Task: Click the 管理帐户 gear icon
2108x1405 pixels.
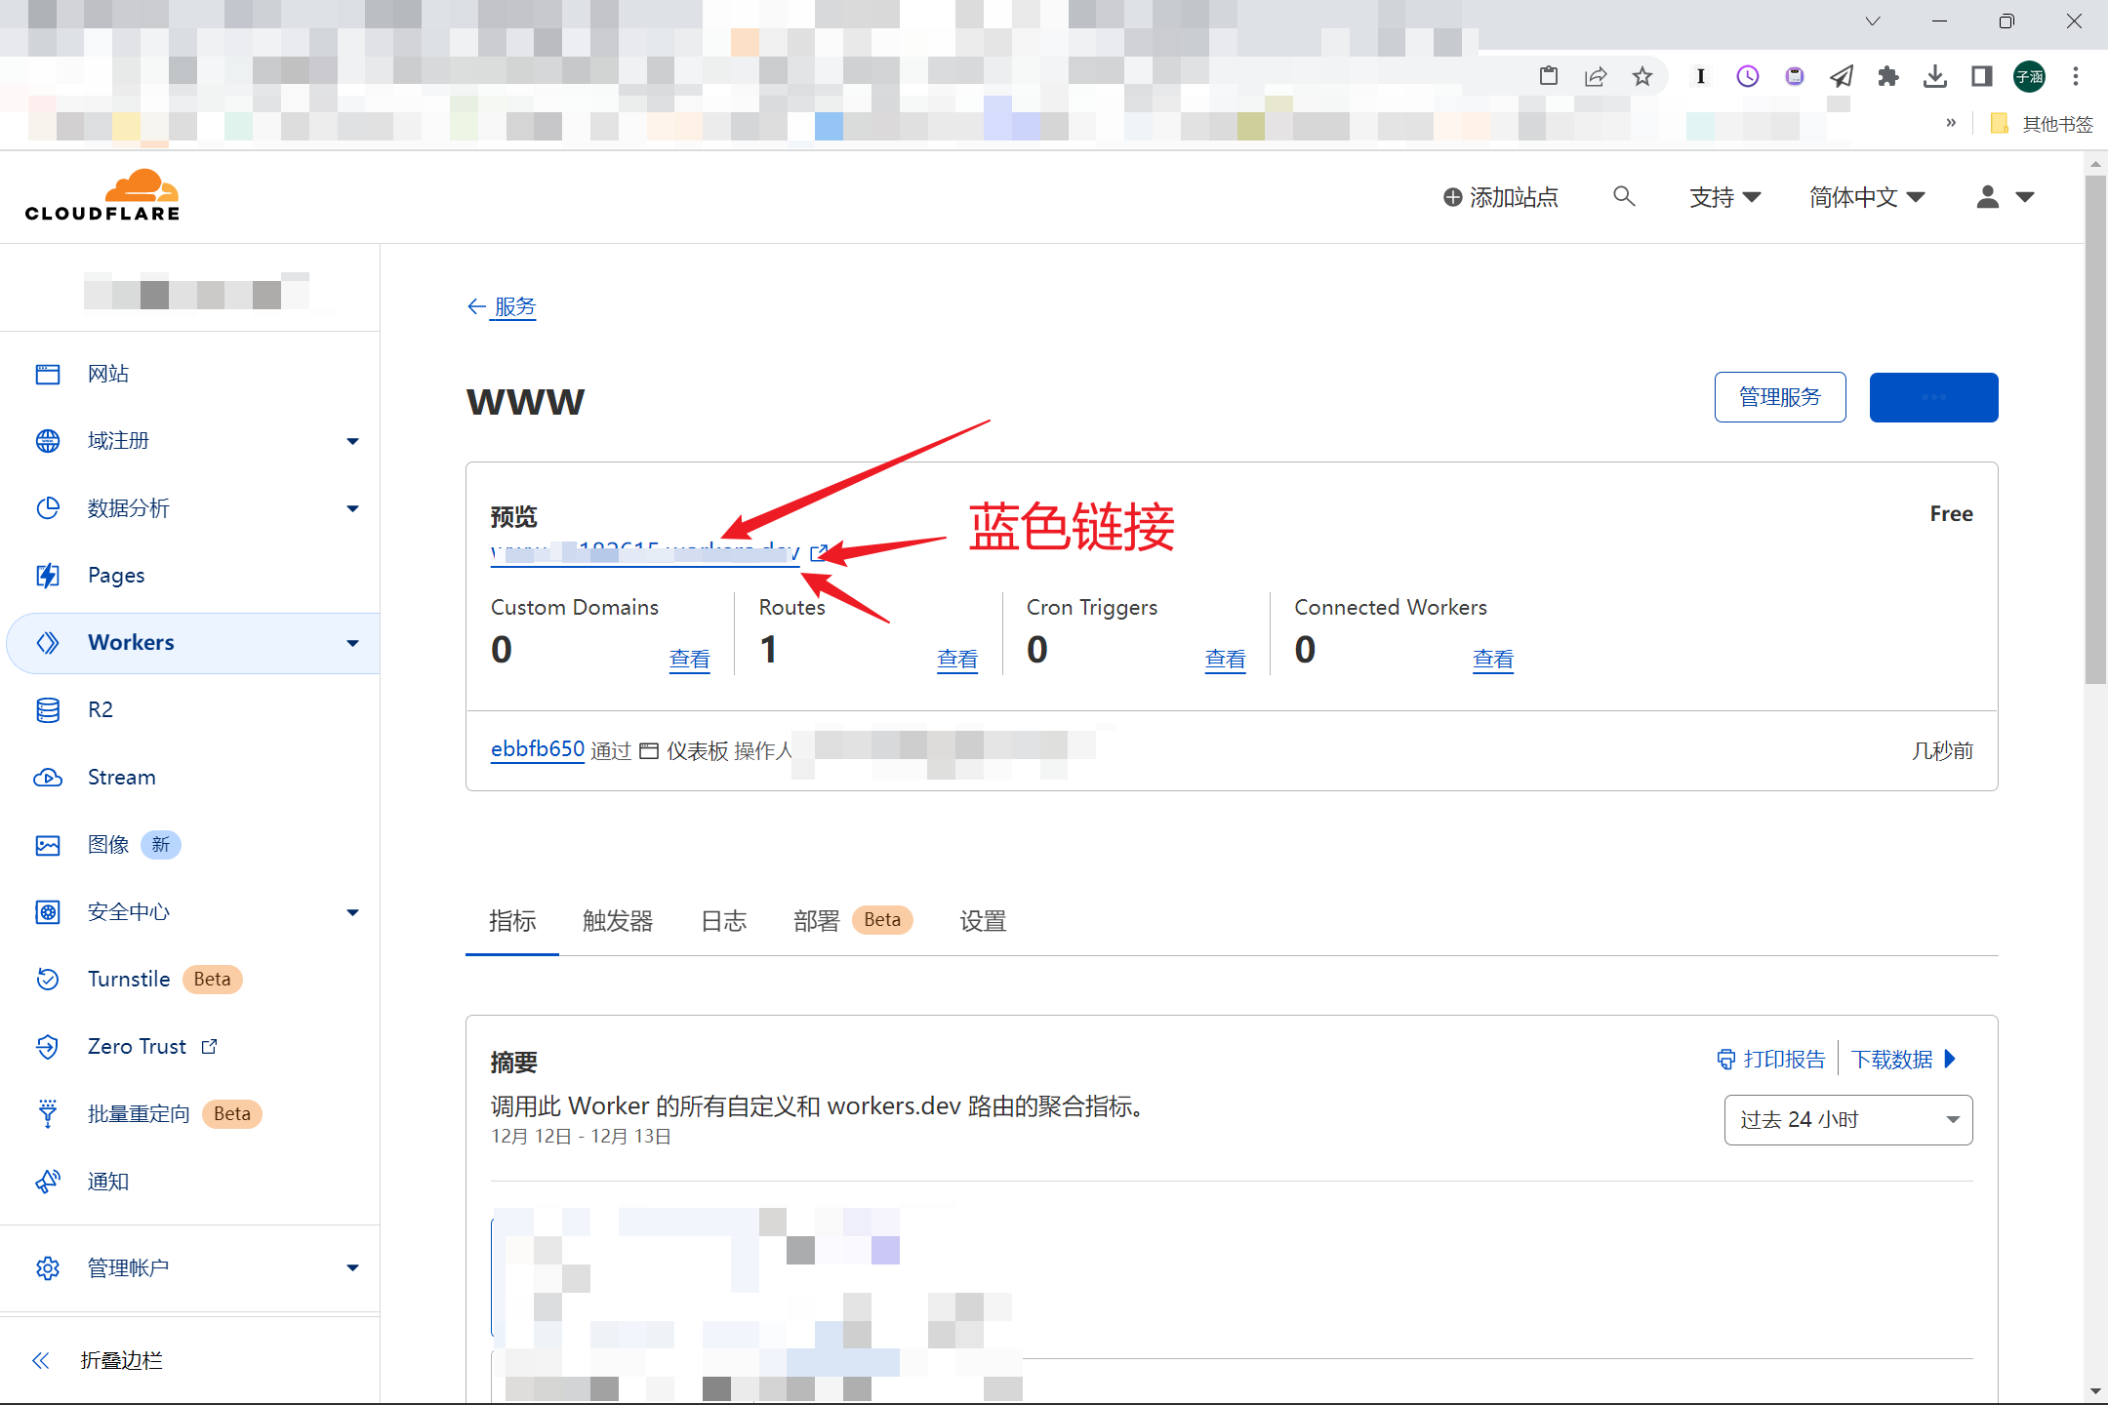Action: pos(48,1268)
